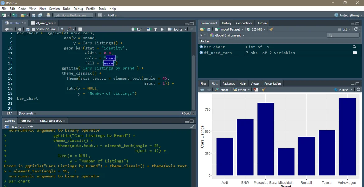Click the Run button in the editor
Screen dimensions: 364x187
pyautogui.click(x=137, y=29)
